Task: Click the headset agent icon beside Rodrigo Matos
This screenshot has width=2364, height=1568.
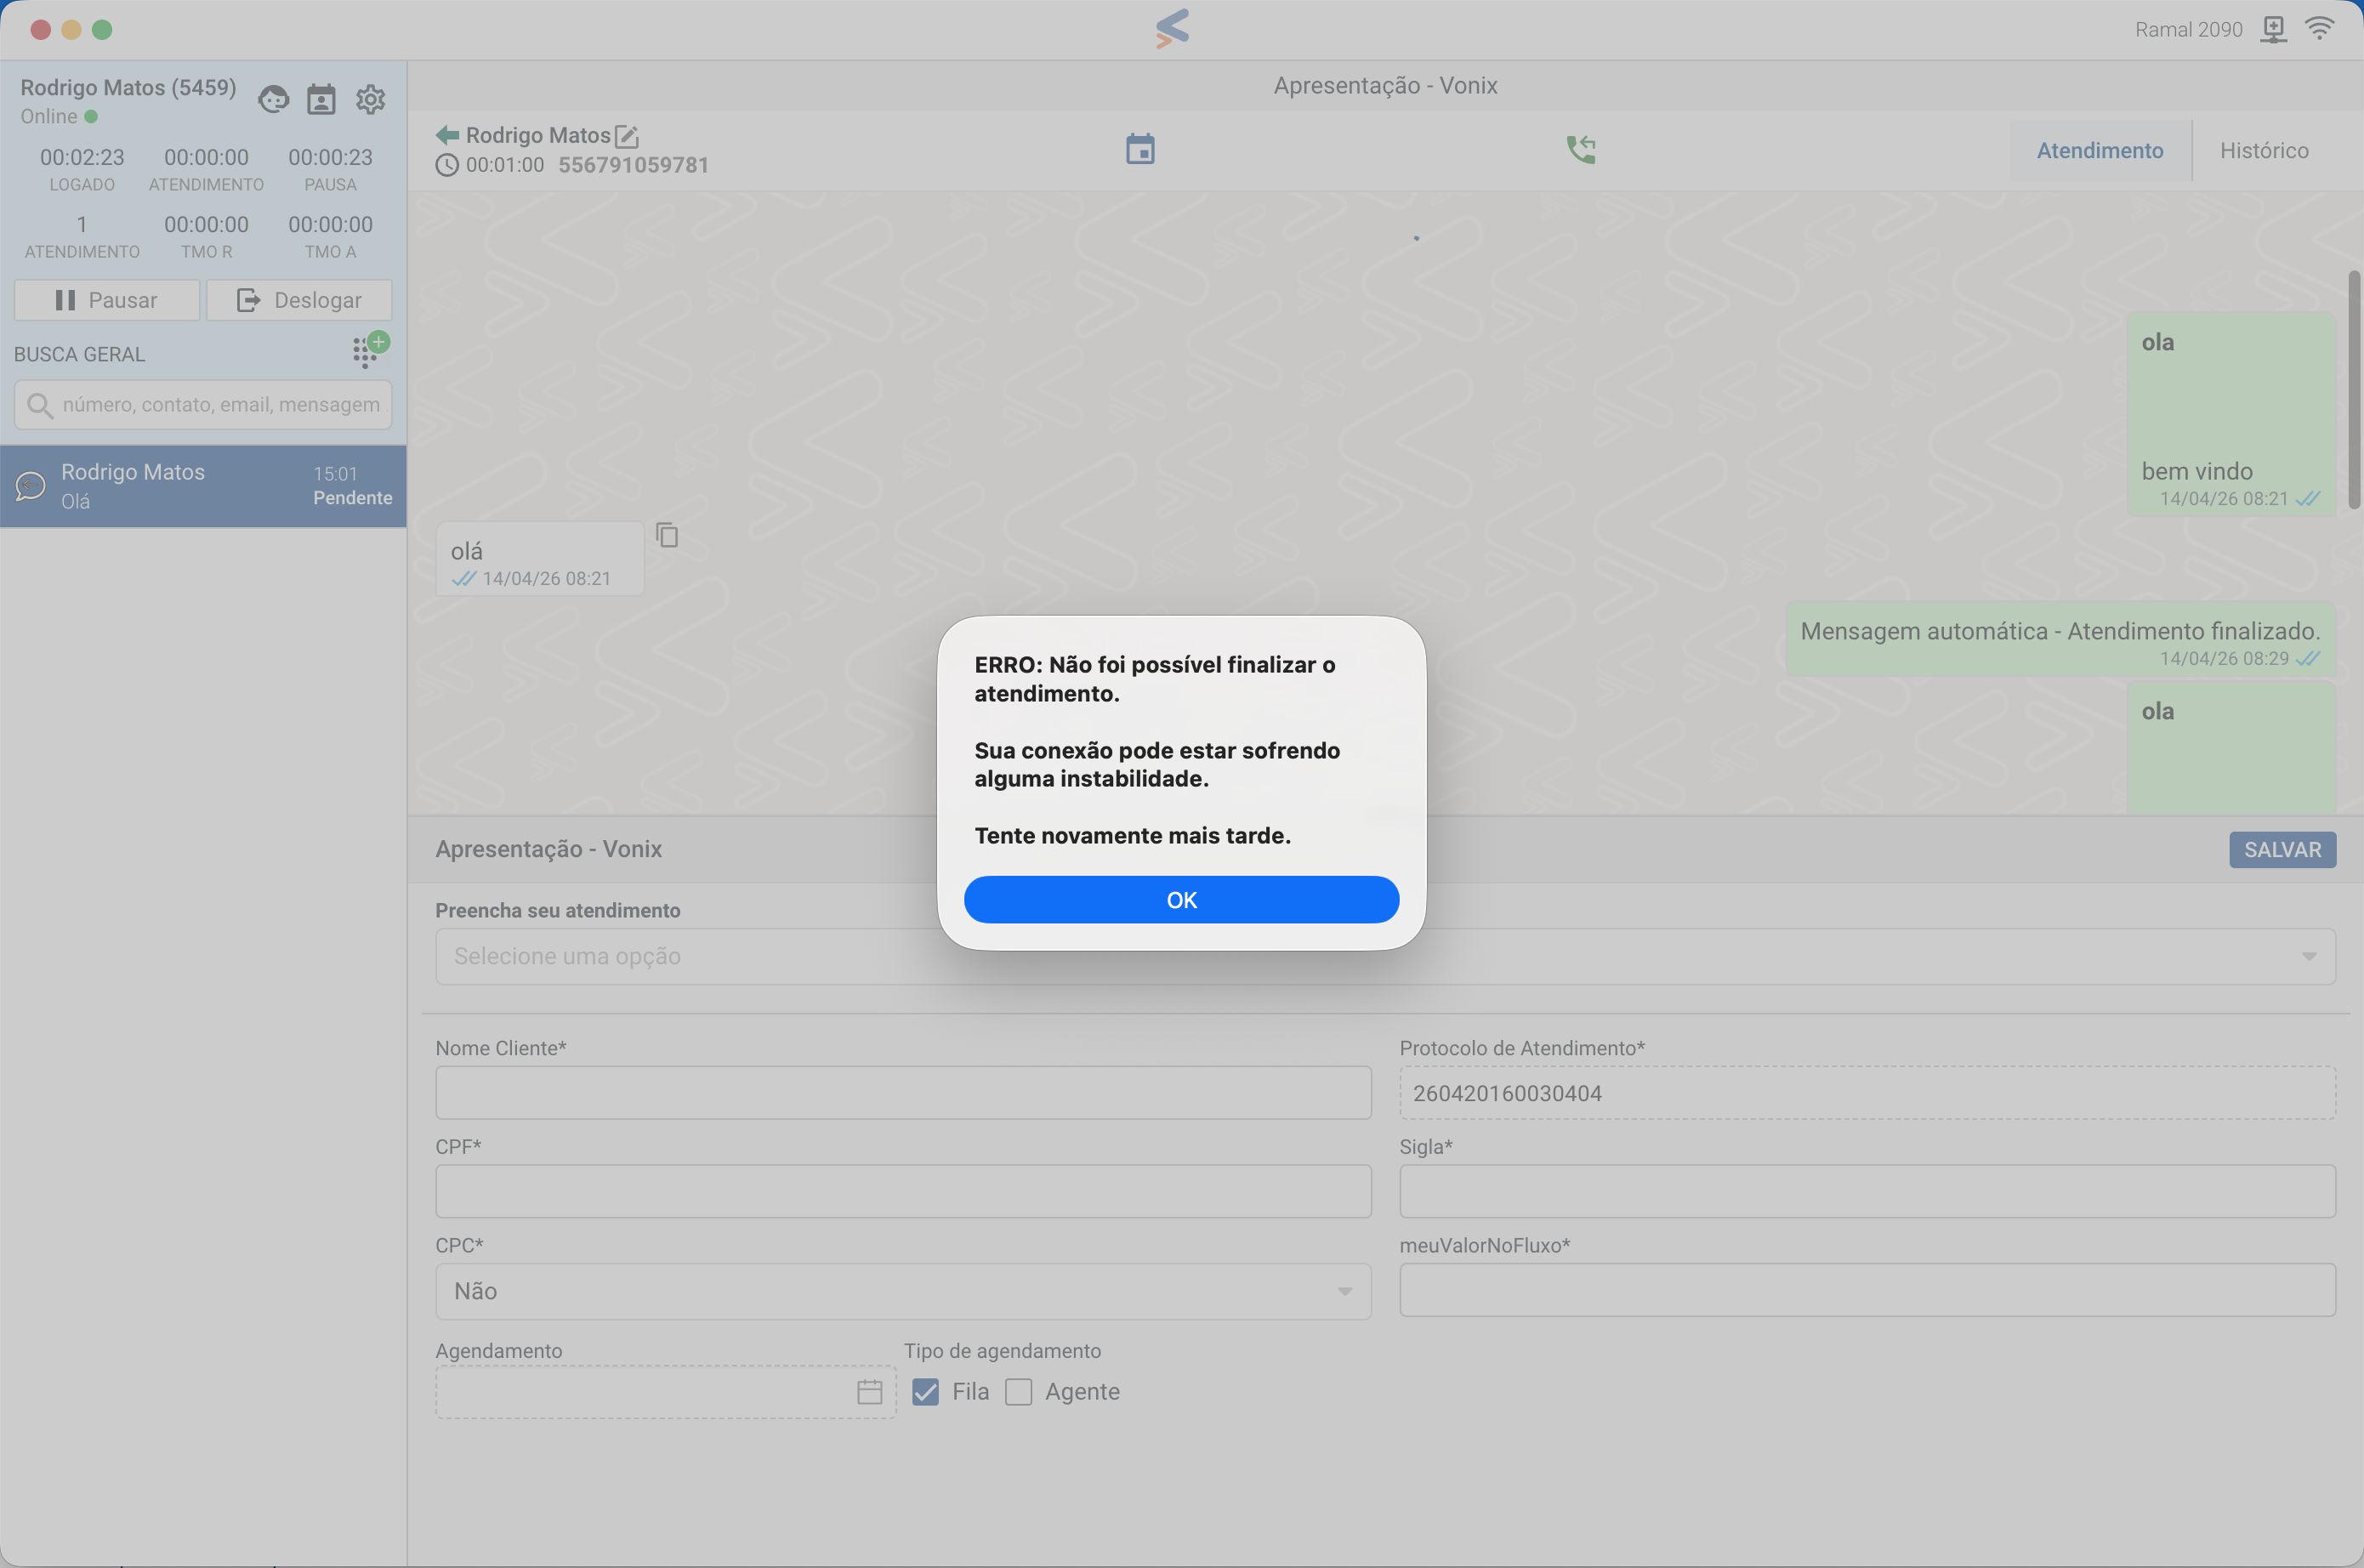Action: coord(273,99)
